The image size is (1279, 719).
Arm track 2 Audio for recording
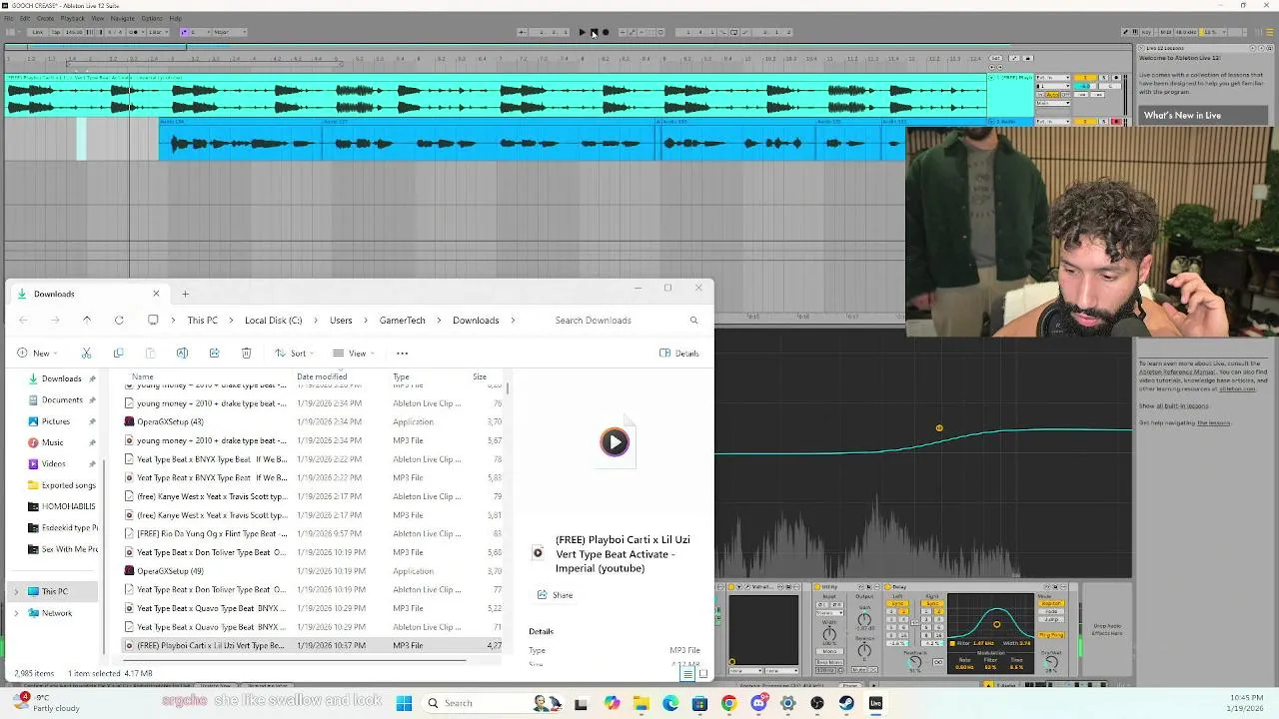click(x=1116, y=122)
